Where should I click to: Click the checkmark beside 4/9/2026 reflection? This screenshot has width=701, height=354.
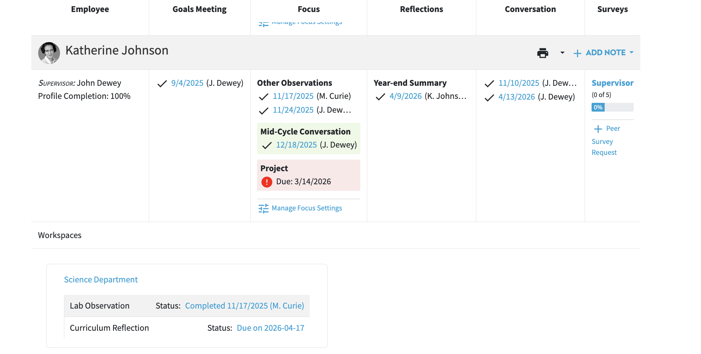coord(380,97)
